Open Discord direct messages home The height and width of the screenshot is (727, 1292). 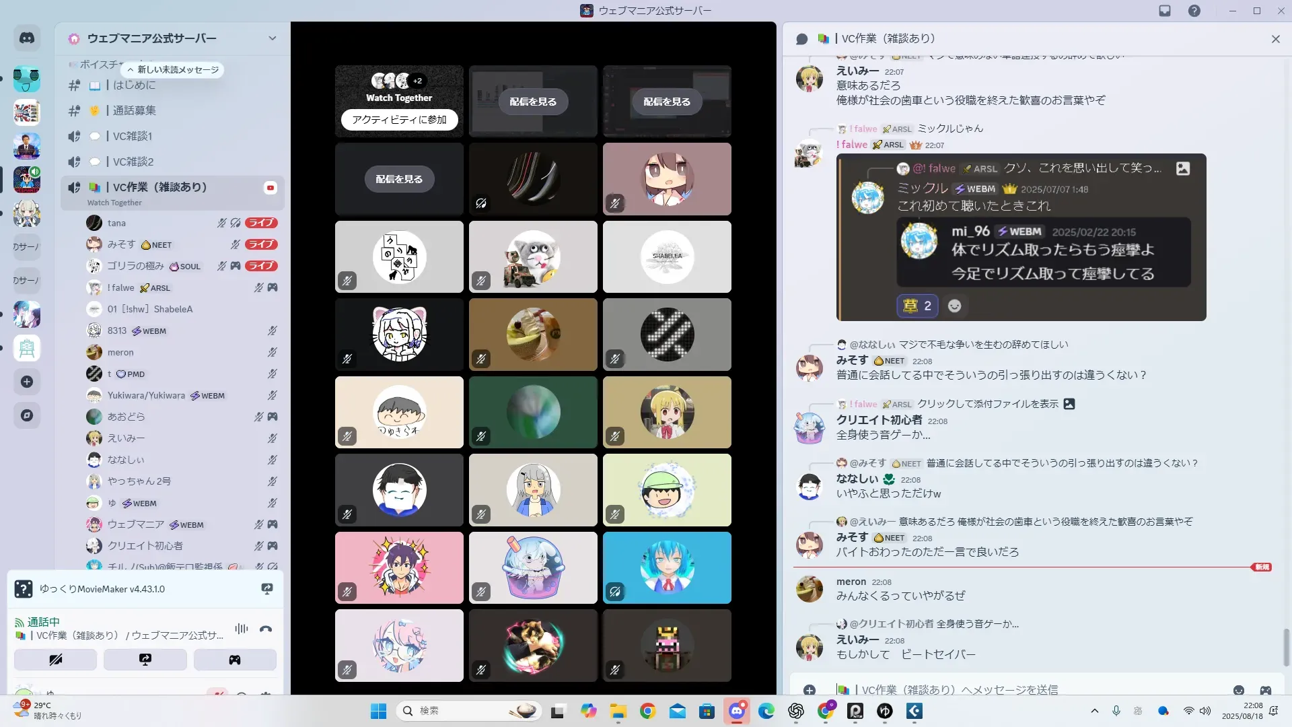27,38
